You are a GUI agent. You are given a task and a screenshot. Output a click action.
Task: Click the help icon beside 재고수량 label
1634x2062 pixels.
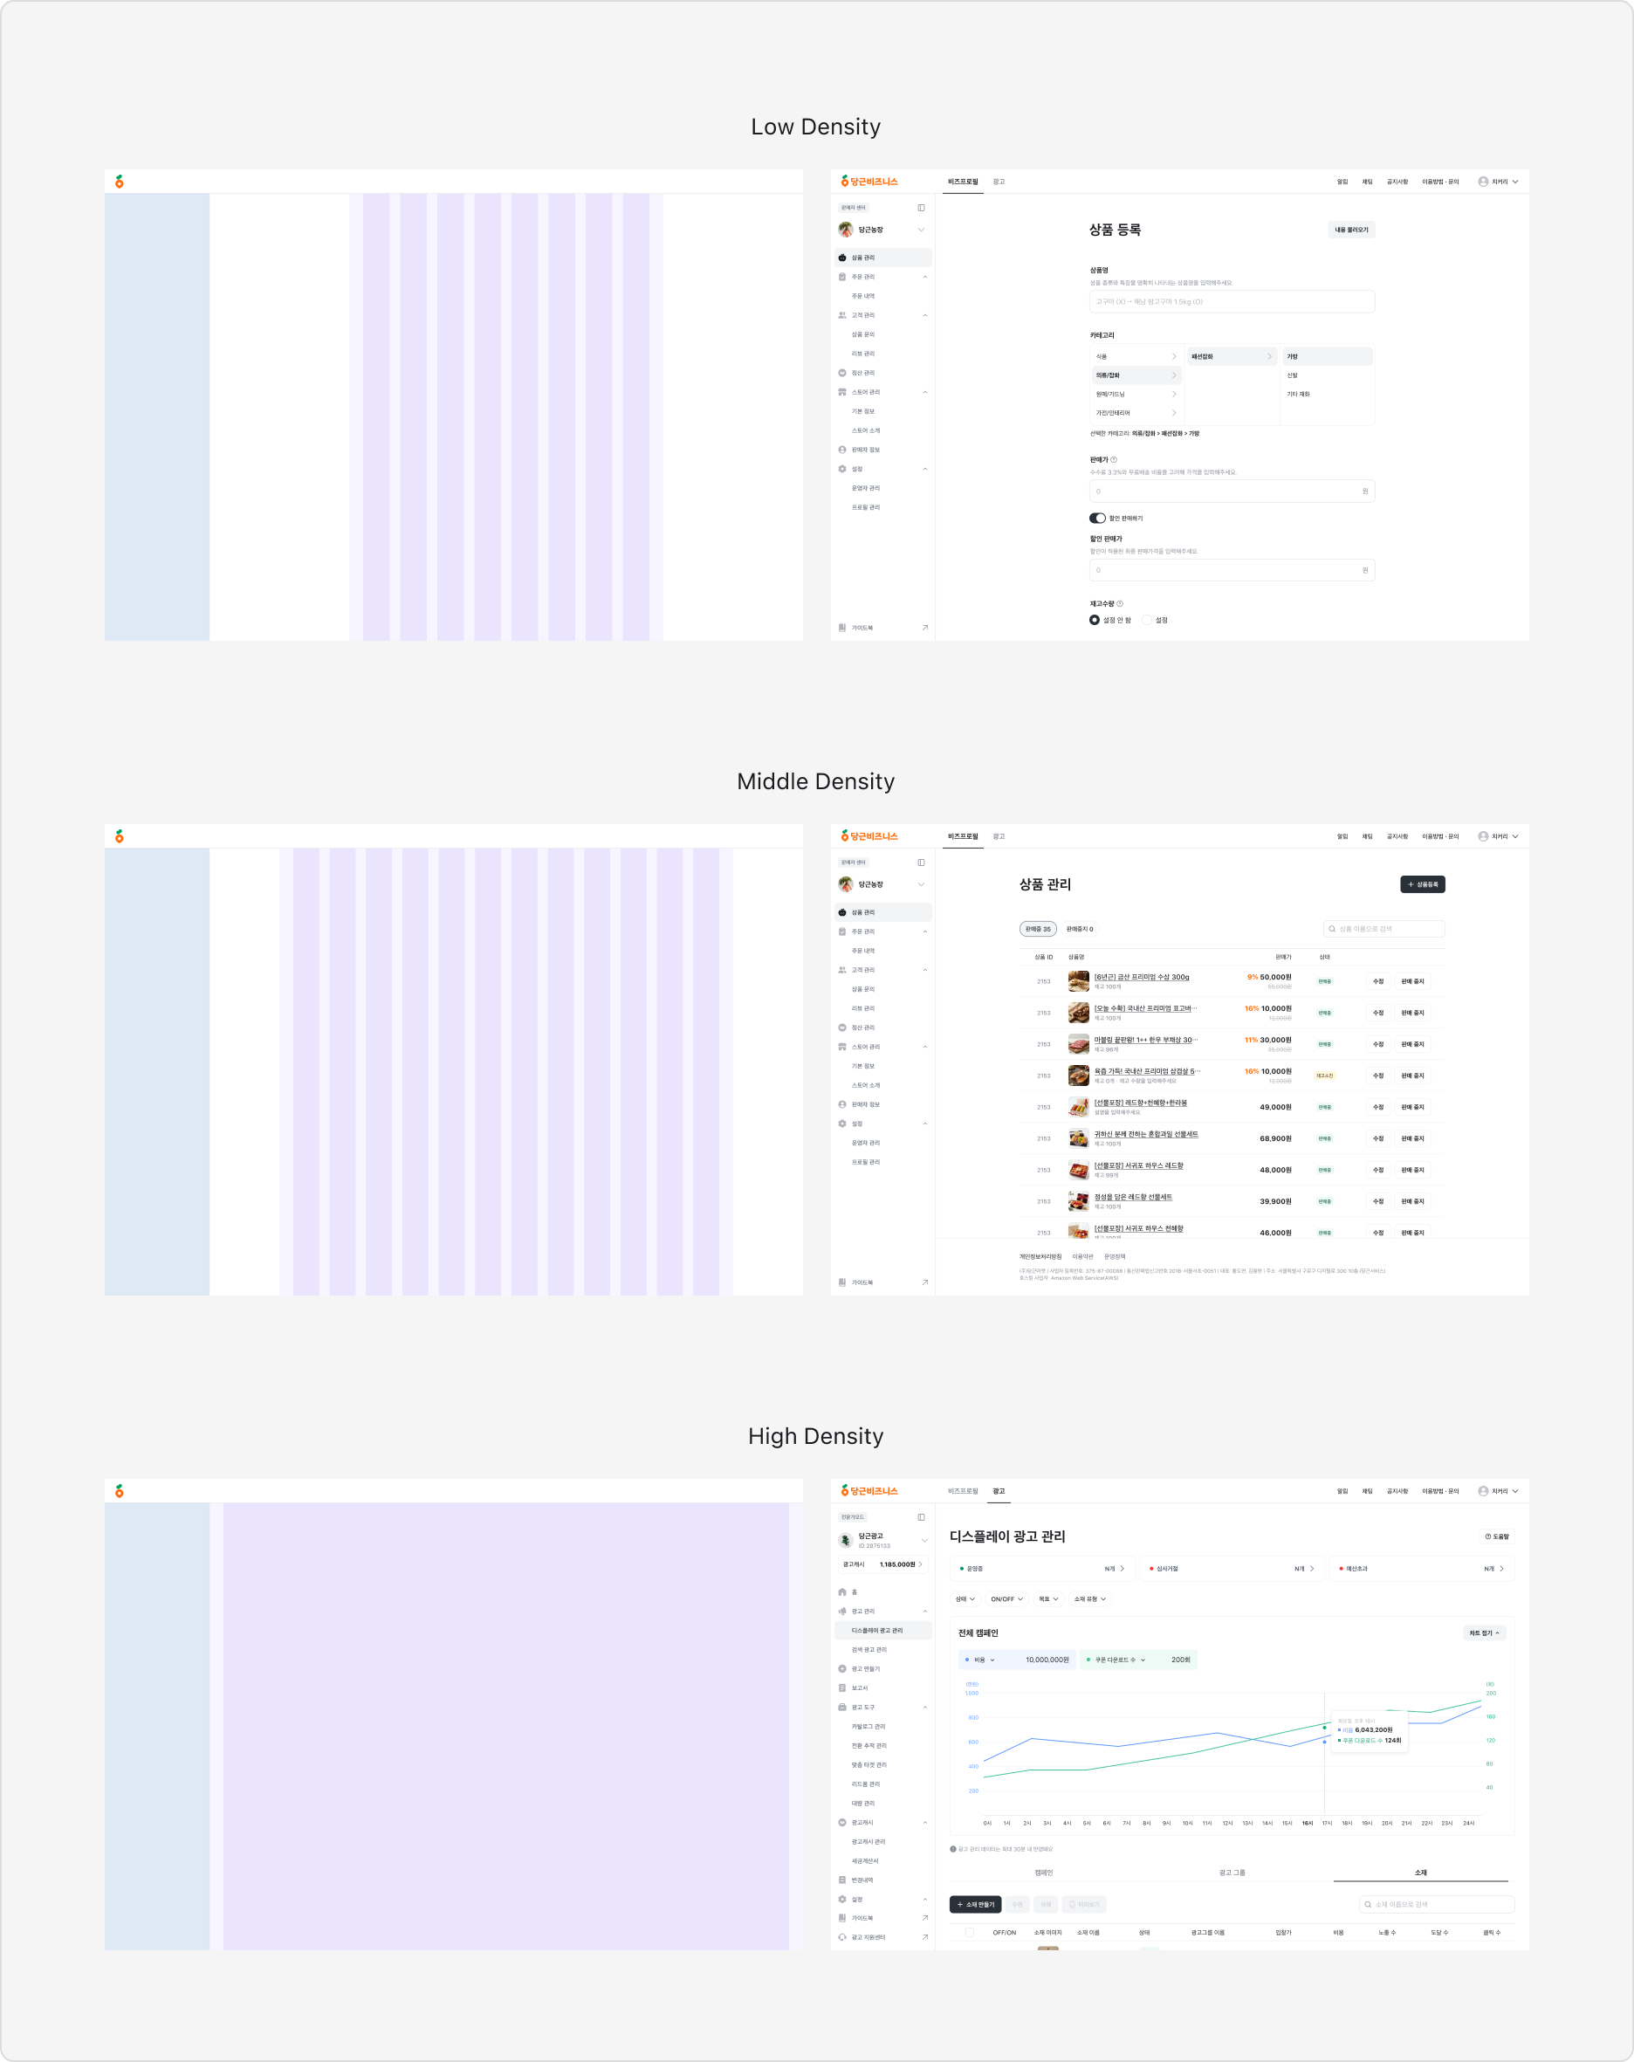point(1121,604)
